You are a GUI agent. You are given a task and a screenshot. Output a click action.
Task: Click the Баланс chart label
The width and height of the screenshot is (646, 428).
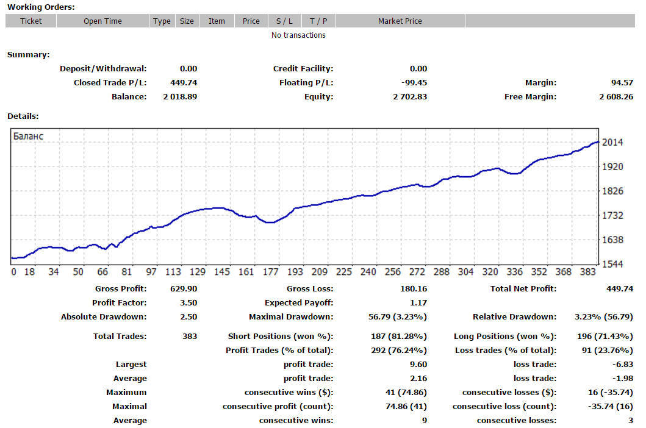click(29, 137)
